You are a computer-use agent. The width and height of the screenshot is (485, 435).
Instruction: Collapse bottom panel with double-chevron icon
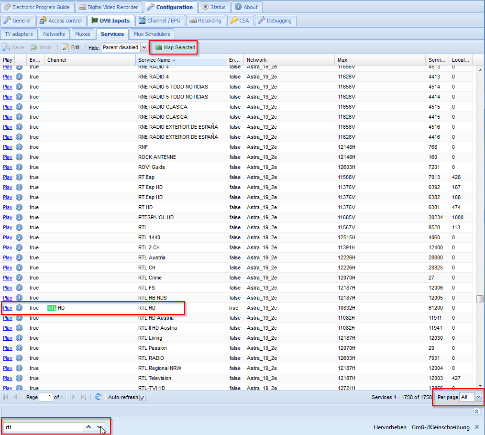pyautogui.click(x=477, y=411)
